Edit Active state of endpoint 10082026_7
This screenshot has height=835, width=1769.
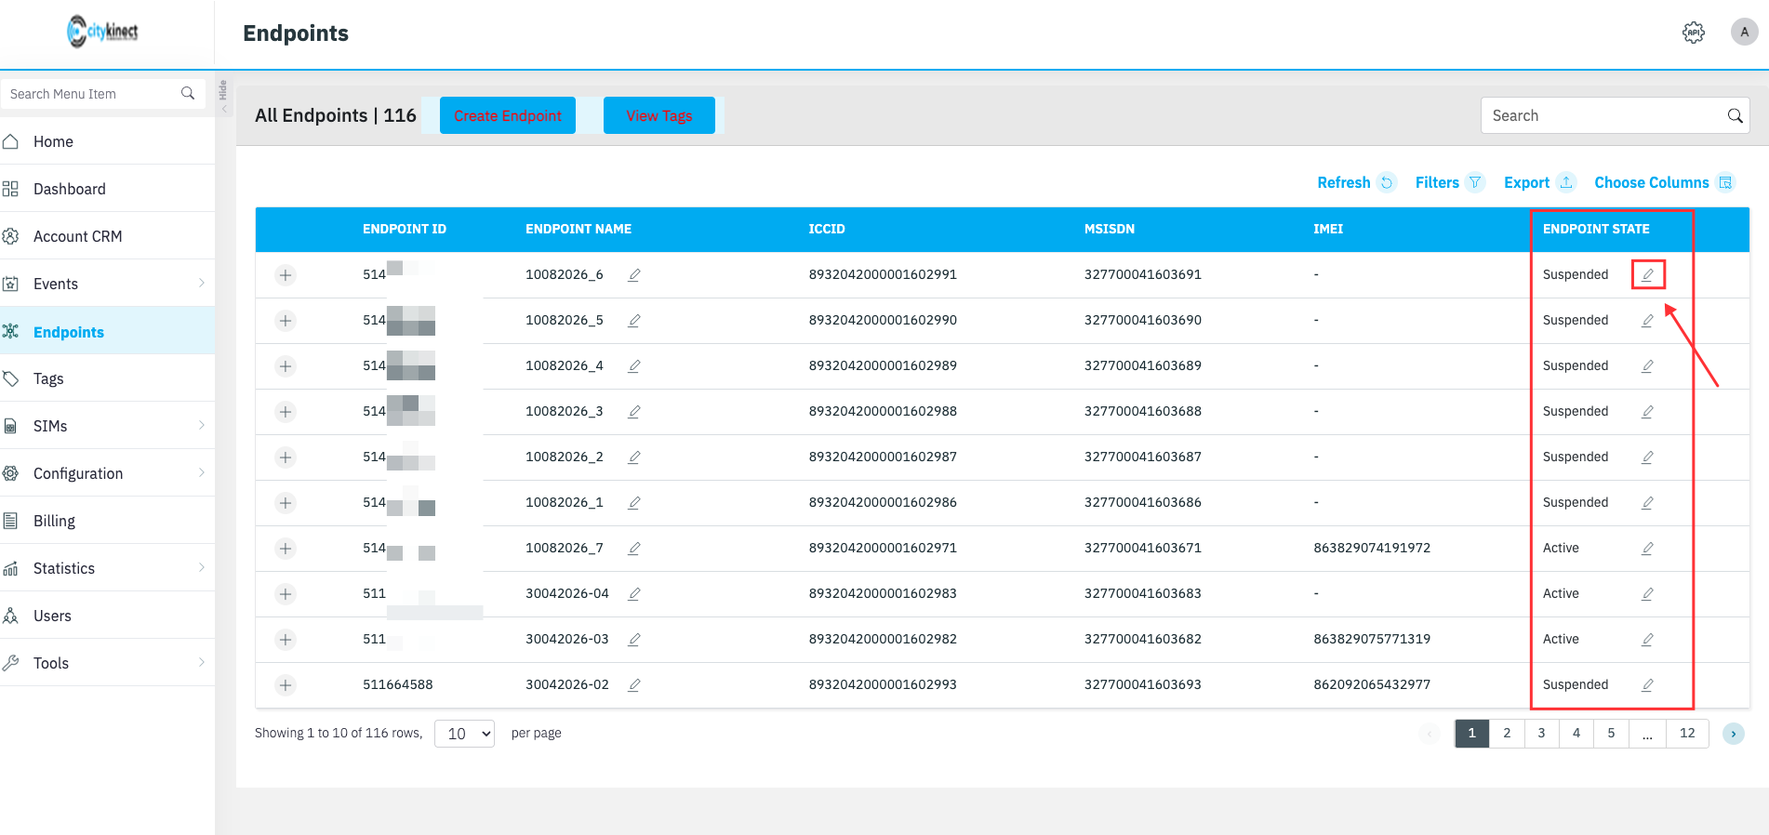(1647, 549)
